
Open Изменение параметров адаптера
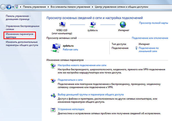coord(19,35)
